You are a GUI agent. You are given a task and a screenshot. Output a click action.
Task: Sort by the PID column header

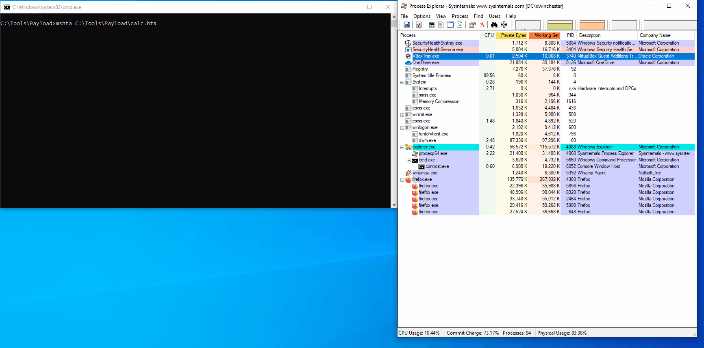[569, 35]
